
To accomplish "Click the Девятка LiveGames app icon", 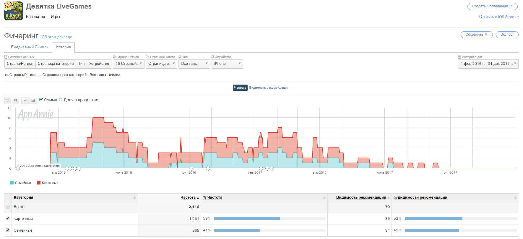I will click(13, 11).
